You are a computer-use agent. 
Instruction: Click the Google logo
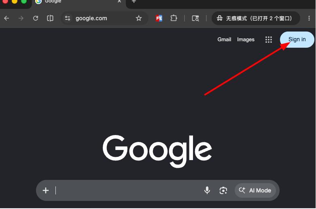157,151
